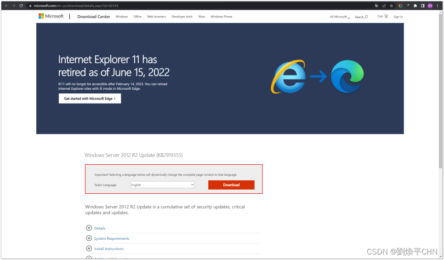Go back with the browser back arrow
Viewport: 444px width, 260px height.
coord(6,6)
